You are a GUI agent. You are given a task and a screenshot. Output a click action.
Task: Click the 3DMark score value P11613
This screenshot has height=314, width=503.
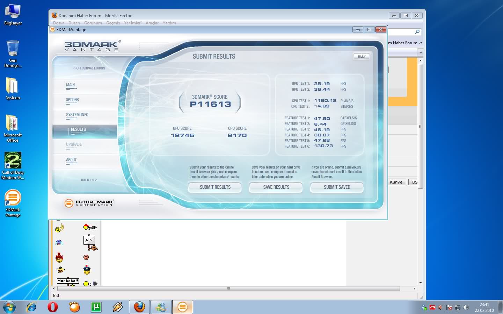point(210,104)
